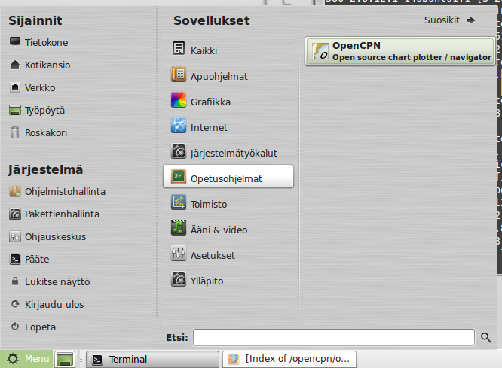Open the Järjestelmätyökalut category
The image size is (502, 368).
(228, 151)
